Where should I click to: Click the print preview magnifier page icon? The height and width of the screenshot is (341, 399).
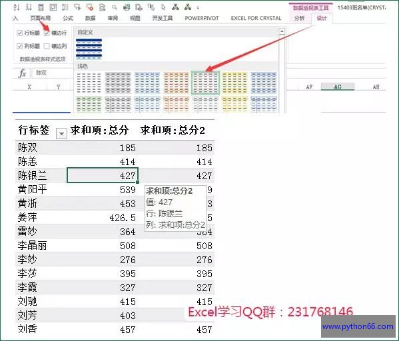pos(103,7)
